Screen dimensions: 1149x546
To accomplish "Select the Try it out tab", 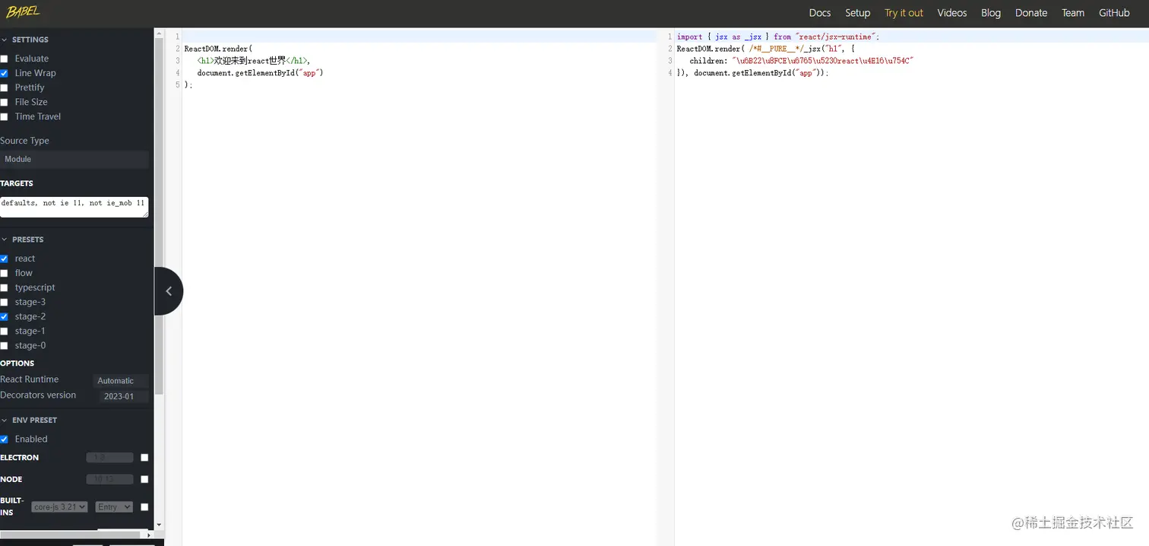I will tap(904, 13).
